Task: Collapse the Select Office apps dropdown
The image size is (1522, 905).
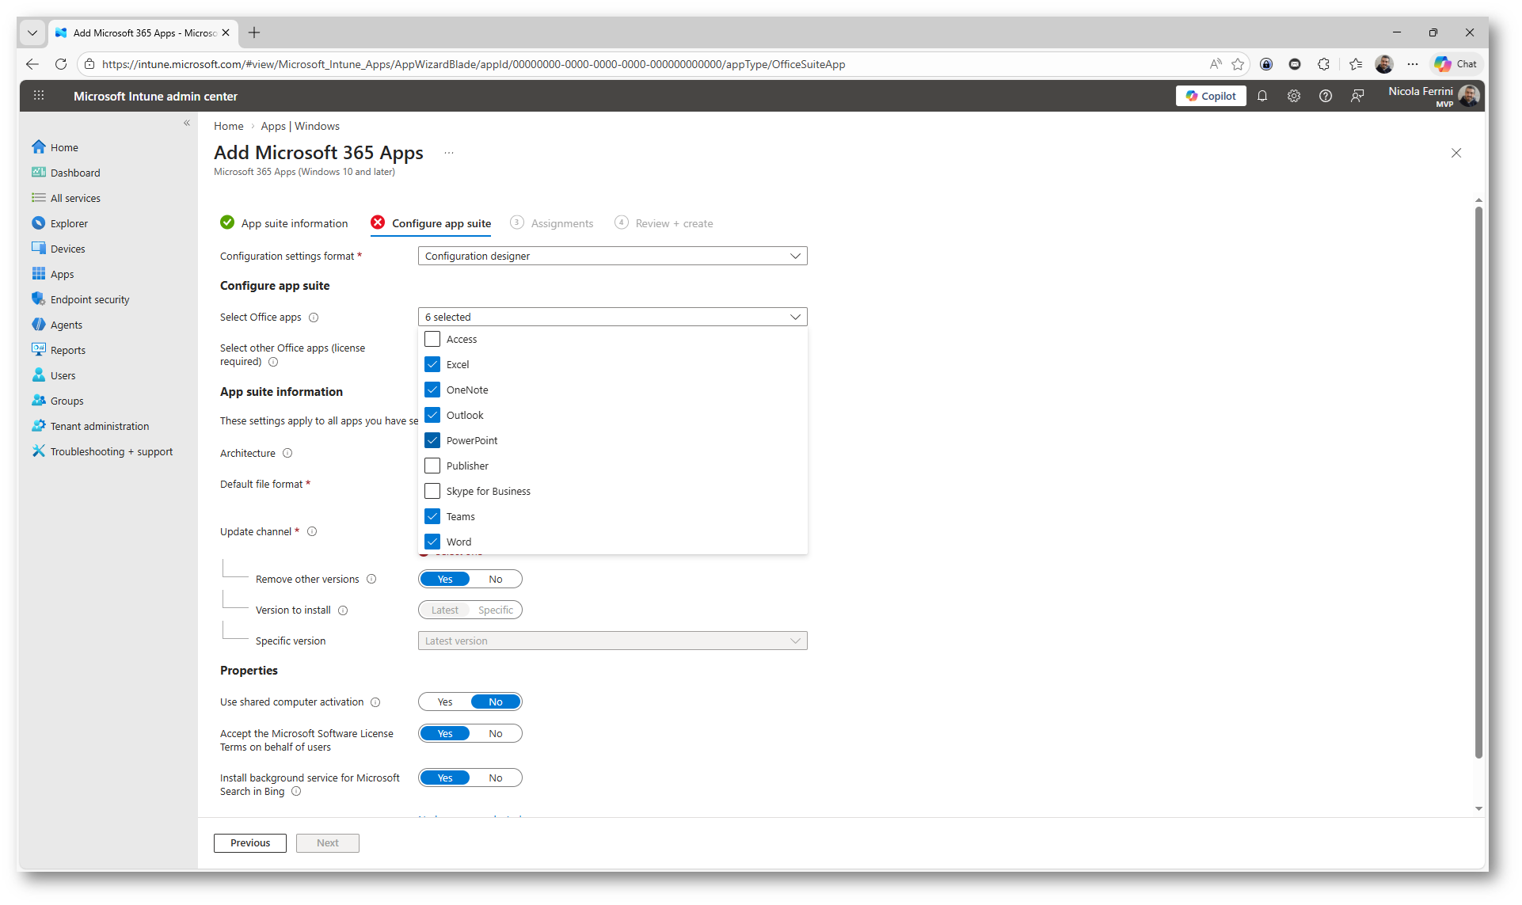Action: (612, 317)
